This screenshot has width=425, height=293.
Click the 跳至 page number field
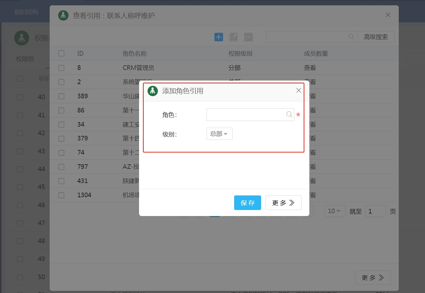[x=375, y=211]
